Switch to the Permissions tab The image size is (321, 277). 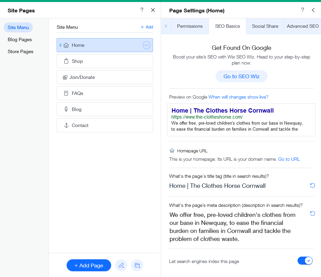[x=190, y=26]
